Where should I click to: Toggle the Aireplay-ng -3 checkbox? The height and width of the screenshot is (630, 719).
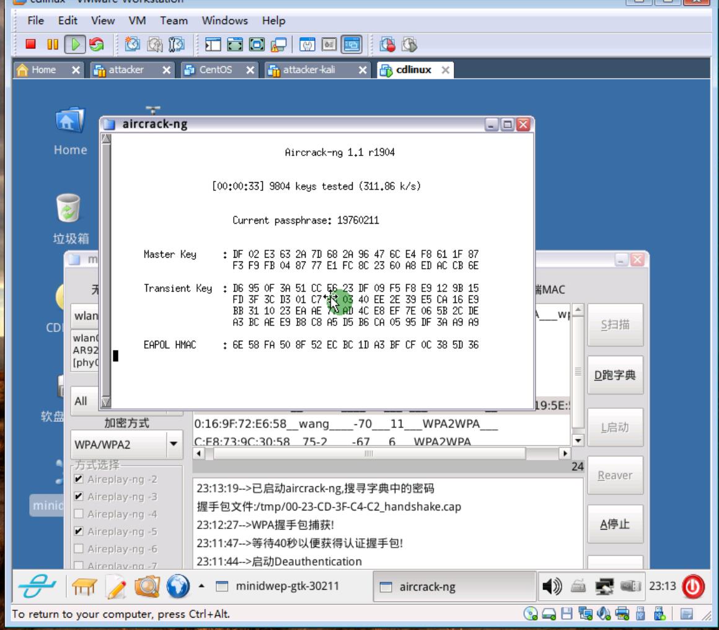click(79, 497)
